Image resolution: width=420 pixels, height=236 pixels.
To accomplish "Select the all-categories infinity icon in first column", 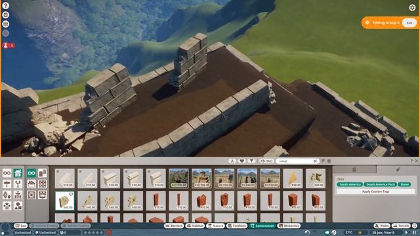I will click(x=7, y=173).
